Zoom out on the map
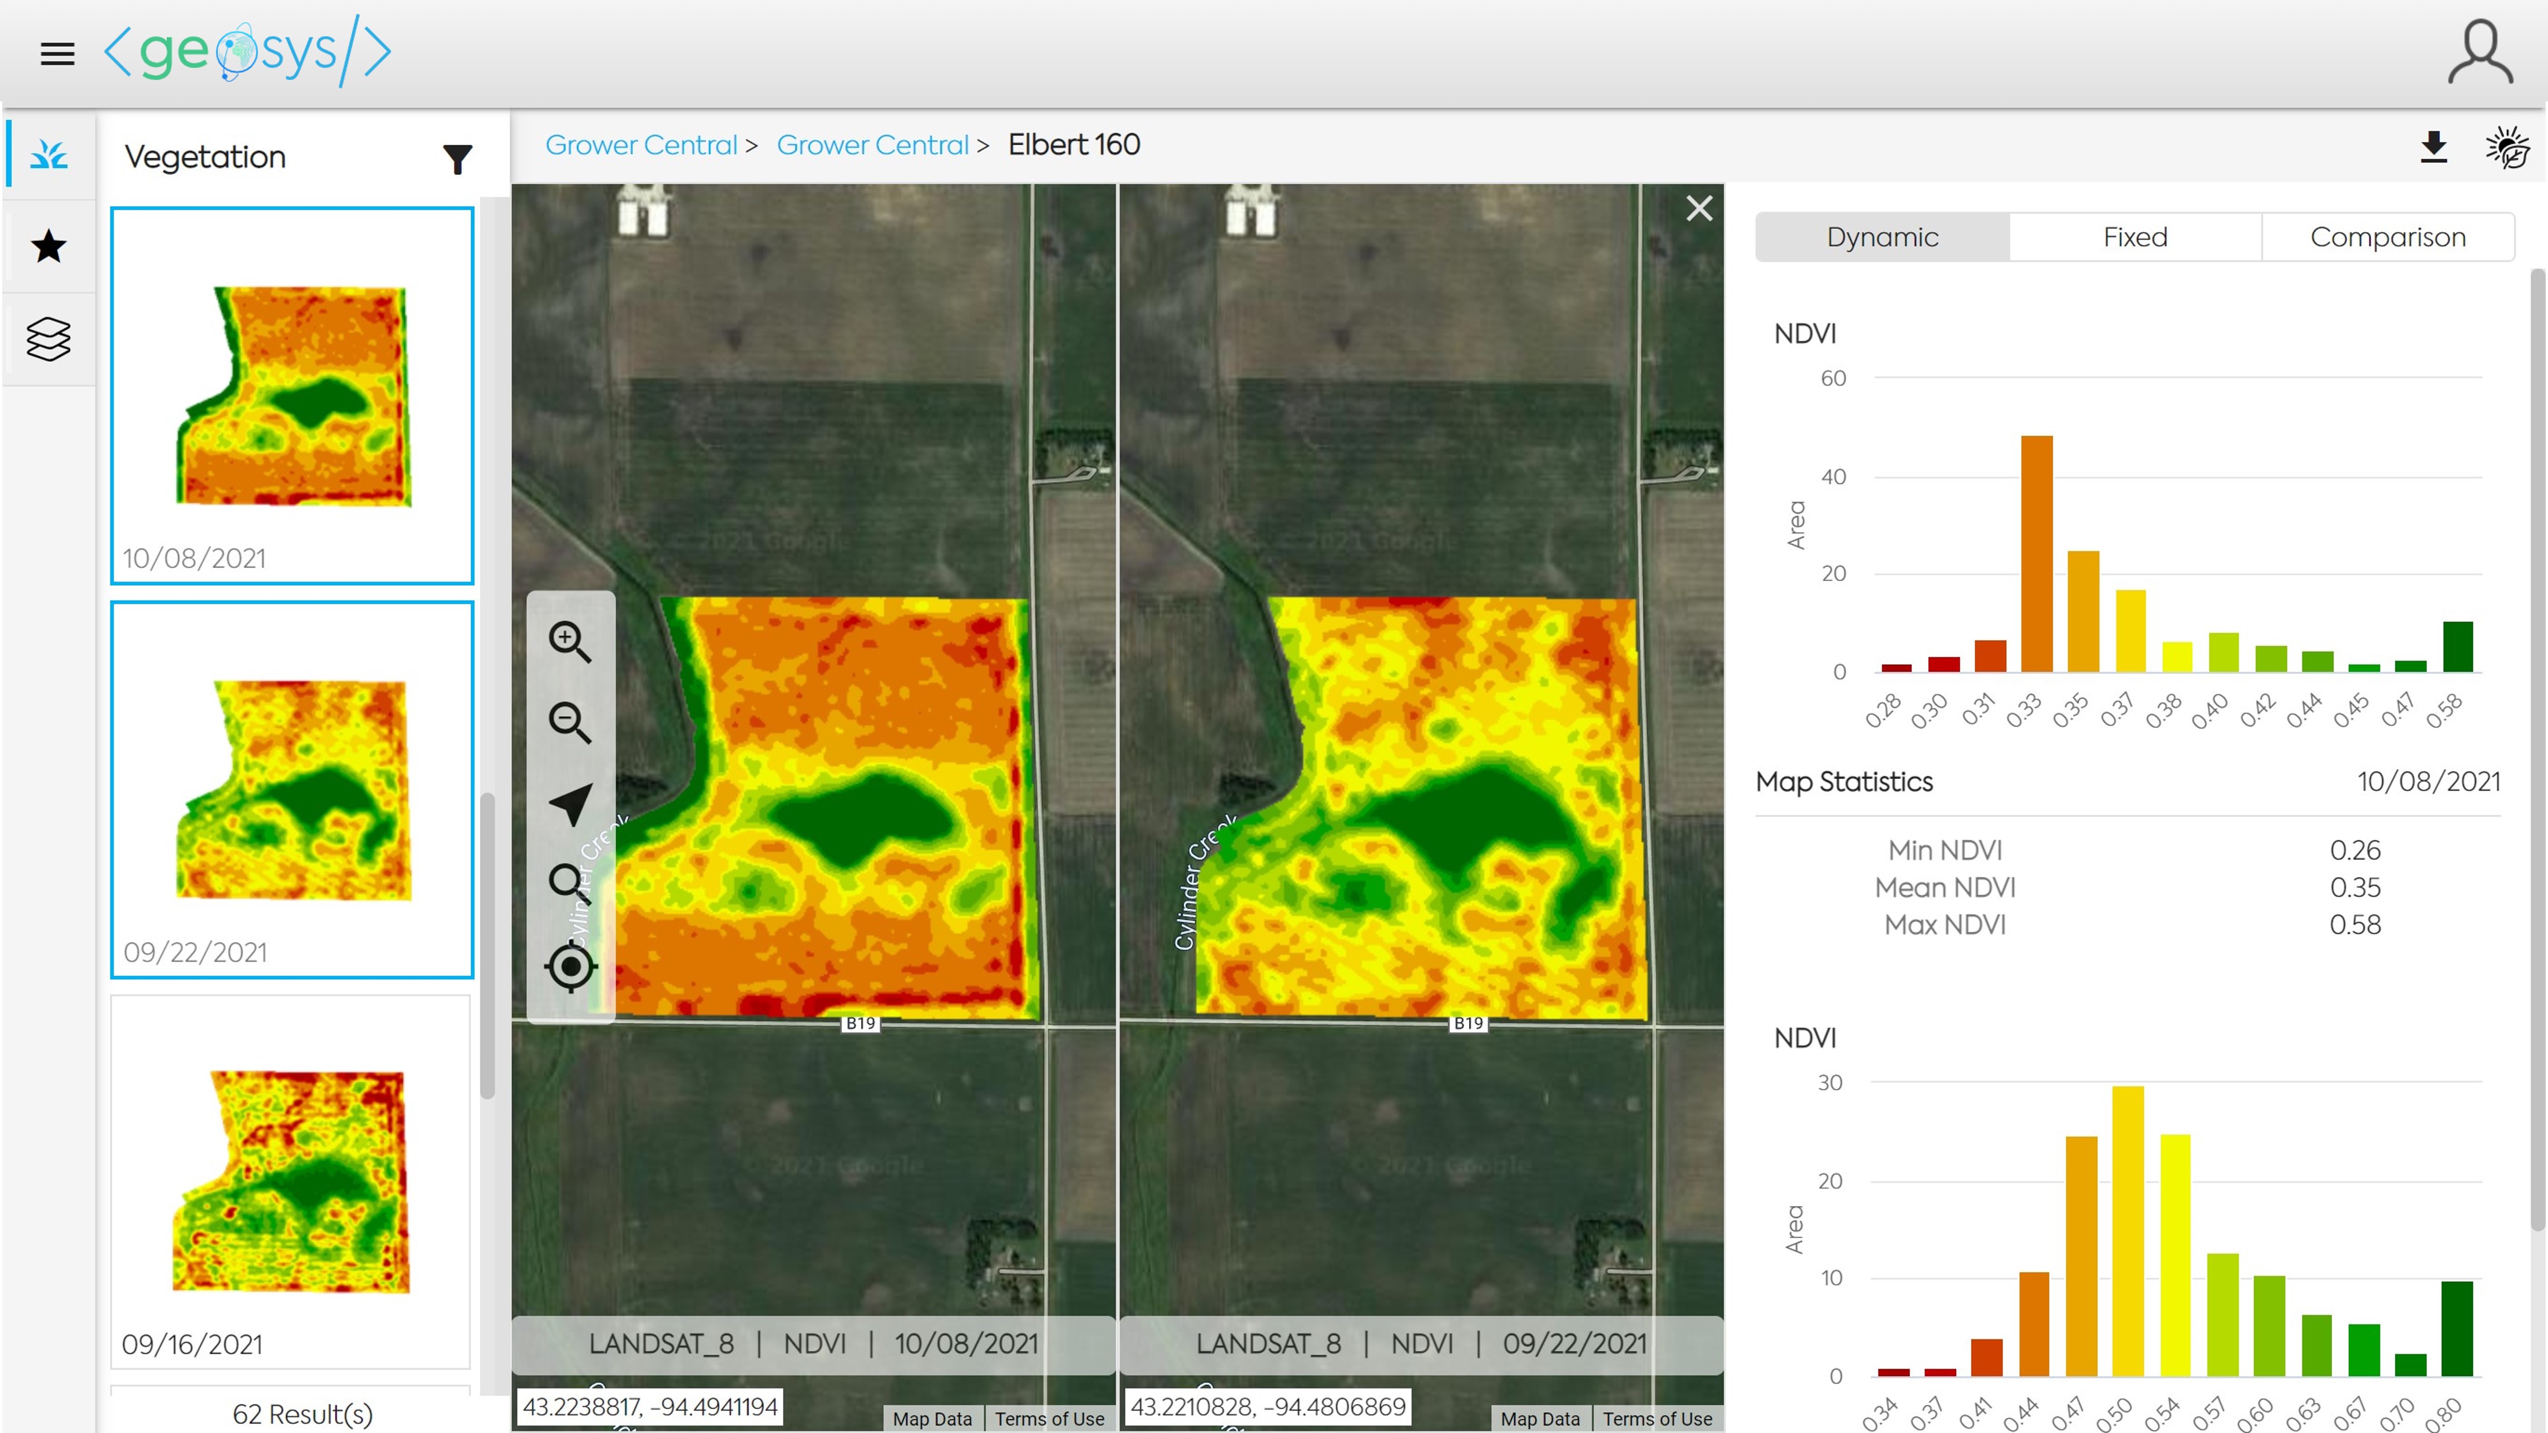The height and width of the screenshot is (1433, 2548). (x=570, y=723)
